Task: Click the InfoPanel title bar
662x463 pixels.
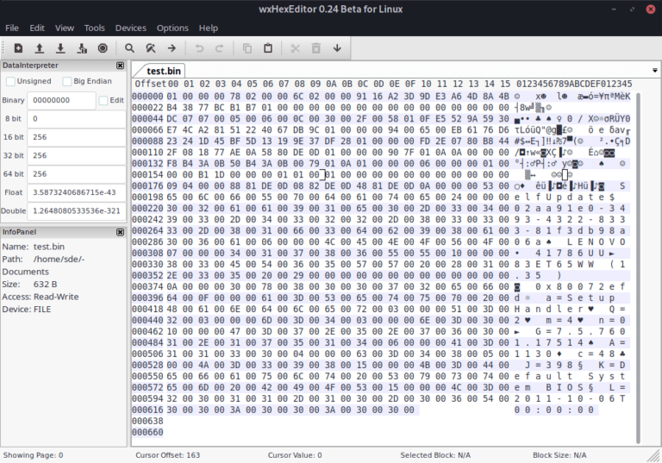Action: [x=63, y=232]
